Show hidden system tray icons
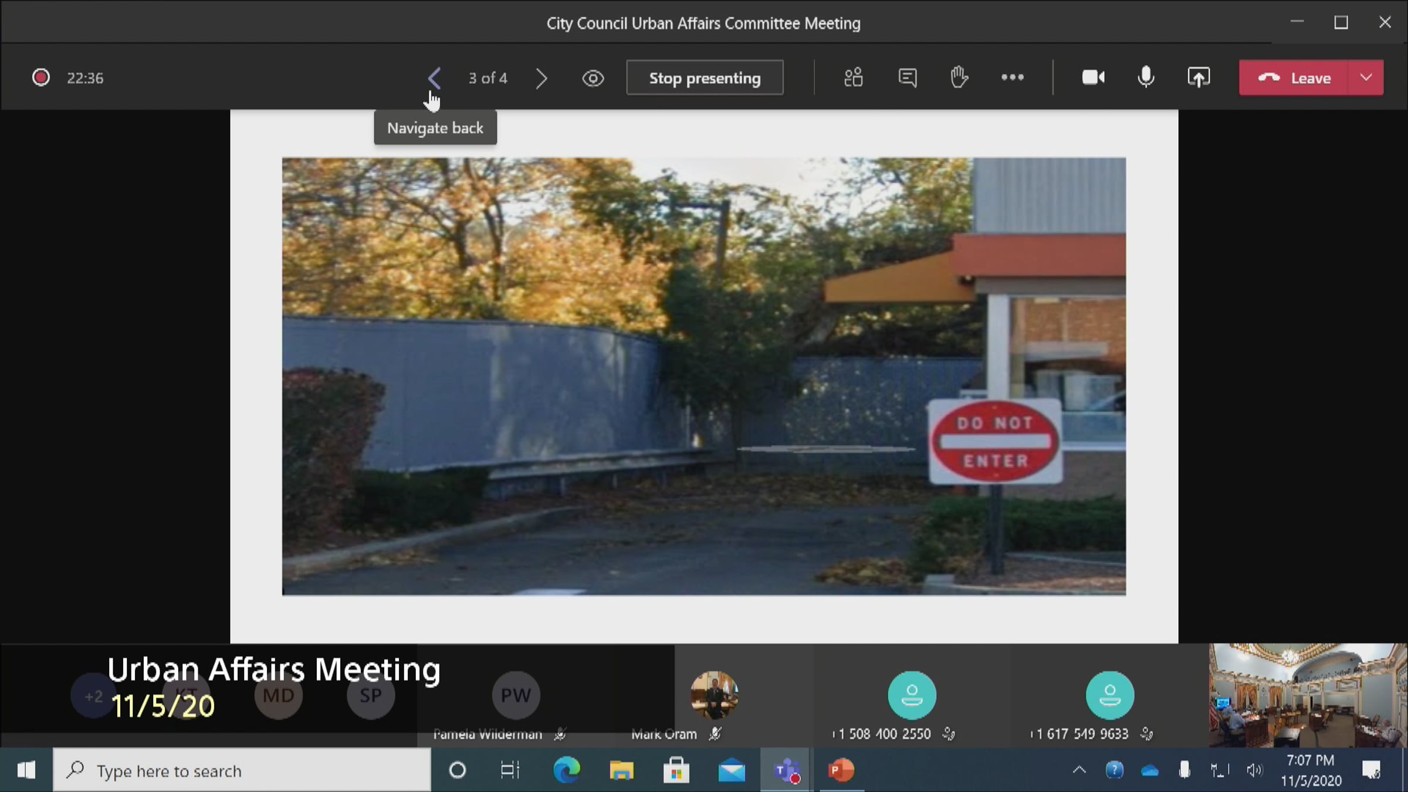The height and width of the screenshot is (792, 1408). click(x=1079, y=770)
